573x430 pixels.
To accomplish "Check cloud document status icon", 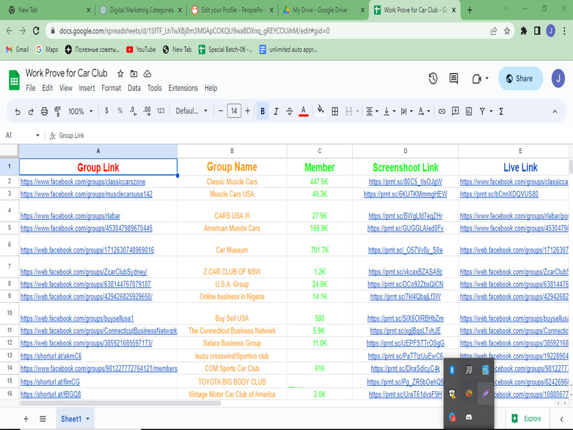I will pyautogui.click(x=147, y=74).
